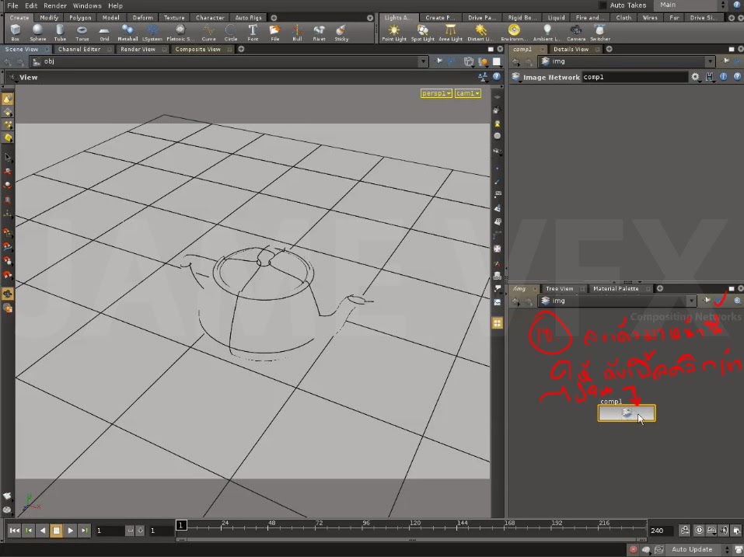Select the Metaball shelf tool
Image resolution: width=744 pixels, height=557 pixels.
pos(127,33)
